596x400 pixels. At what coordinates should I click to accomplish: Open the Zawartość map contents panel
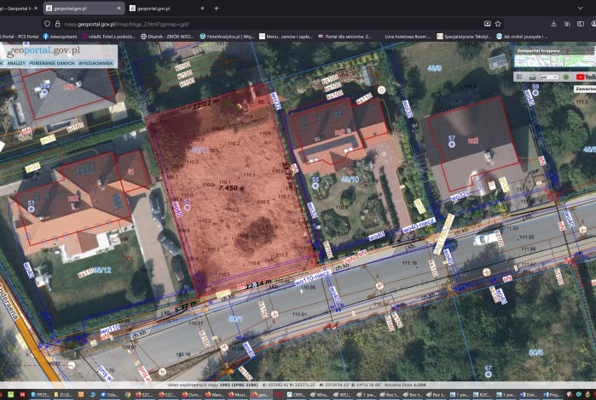[x=585, y=89]
